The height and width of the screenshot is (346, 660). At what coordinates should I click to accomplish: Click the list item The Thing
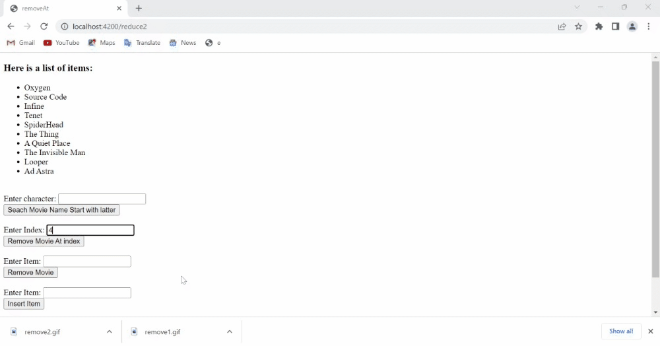pyautogui.click(x=41, y=134)
